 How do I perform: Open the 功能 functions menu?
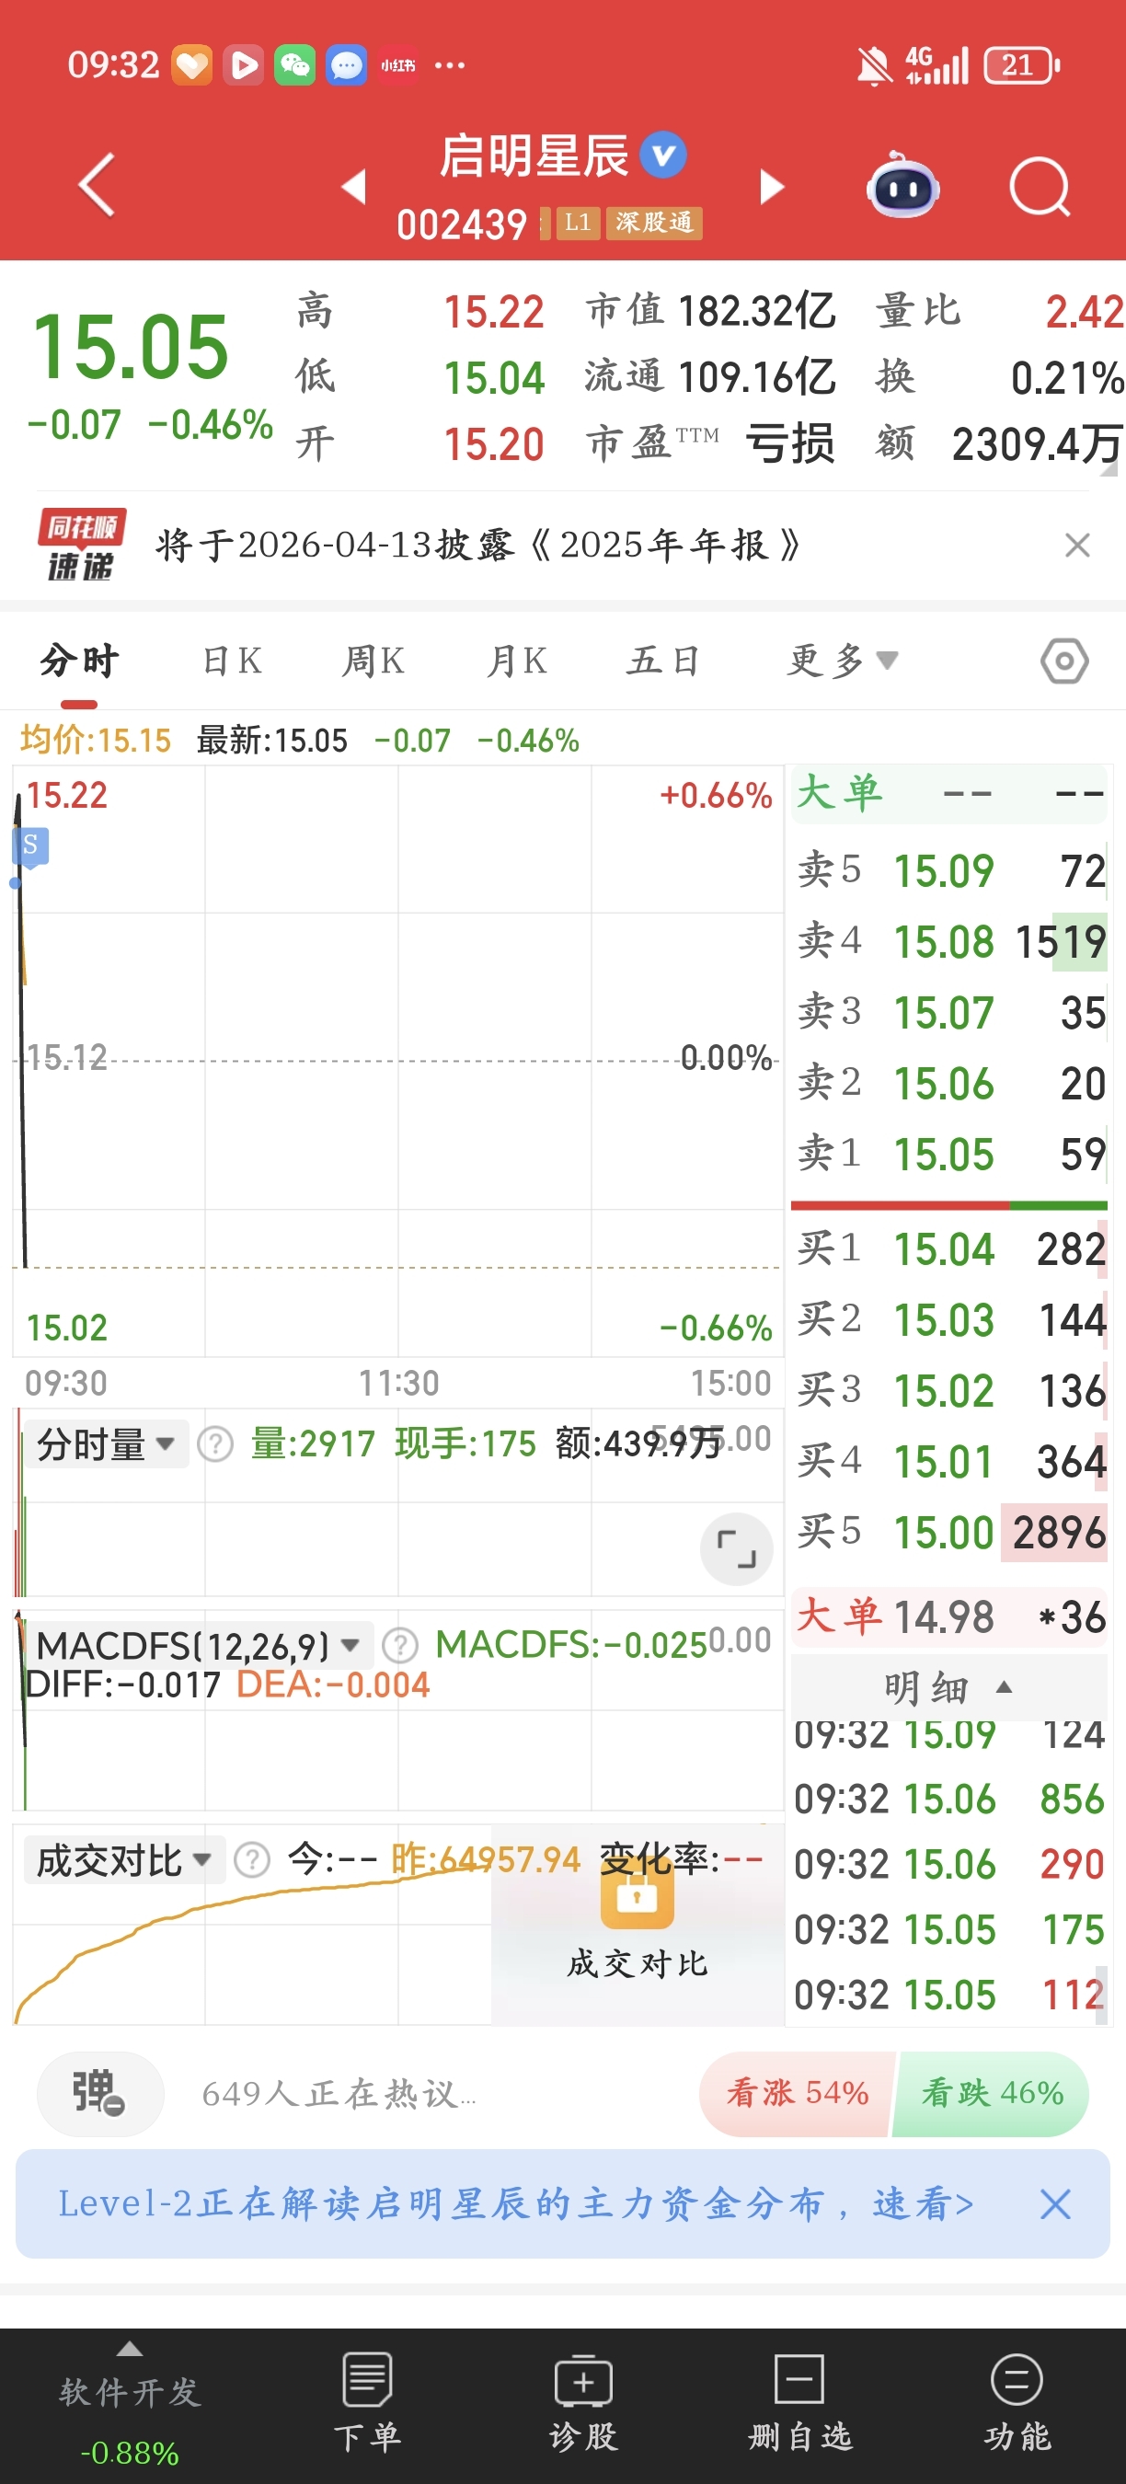coord(1017,2402)
